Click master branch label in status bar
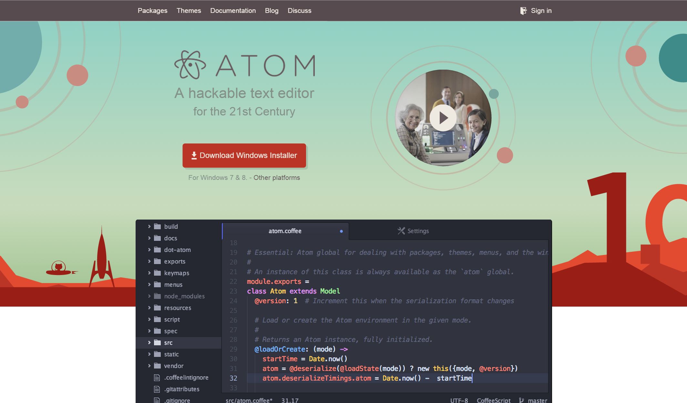Viewport: 687px width, 403px height. click(x=538, y=400)
